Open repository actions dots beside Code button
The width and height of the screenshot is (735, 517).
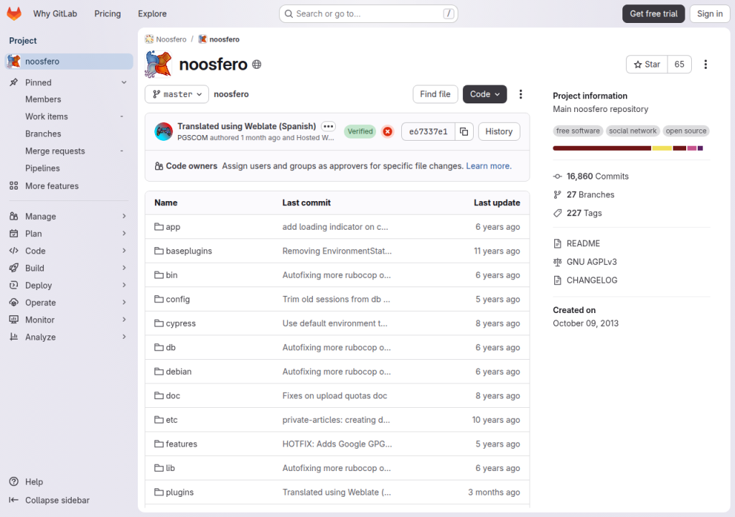520,94
